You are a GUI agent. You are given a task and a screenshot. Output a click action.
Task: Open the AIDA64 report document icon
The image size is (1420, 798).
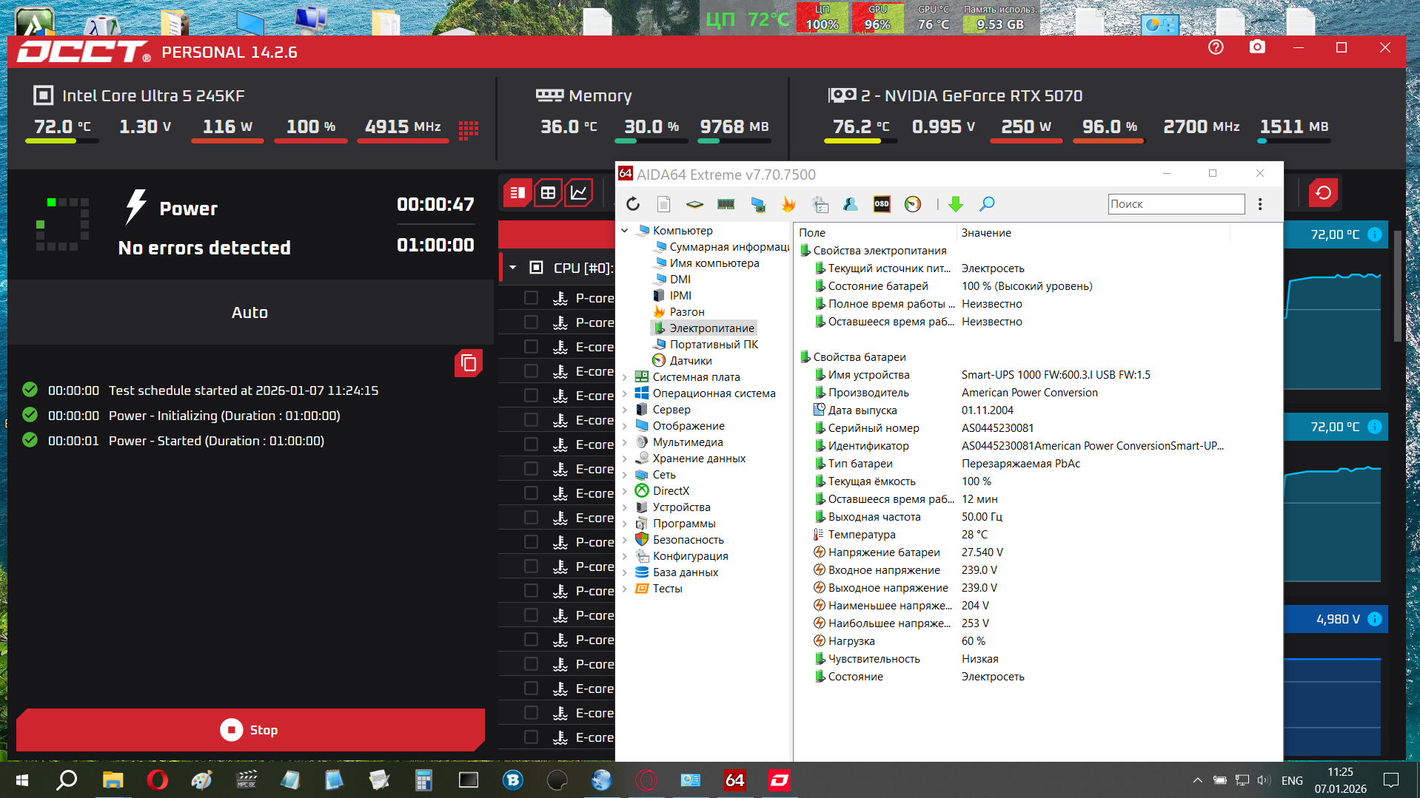click(x=664, y=204)
